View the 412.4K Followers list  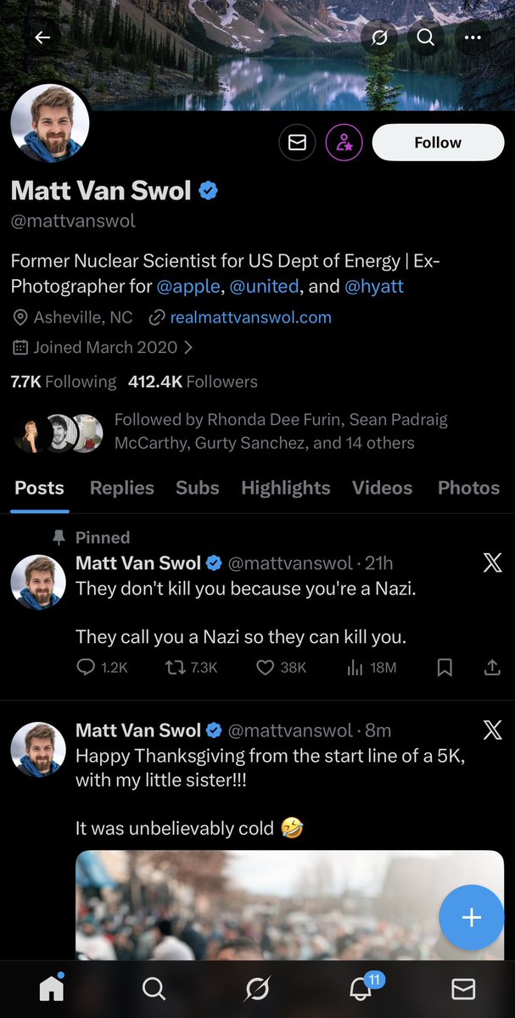tap(193, 382)
